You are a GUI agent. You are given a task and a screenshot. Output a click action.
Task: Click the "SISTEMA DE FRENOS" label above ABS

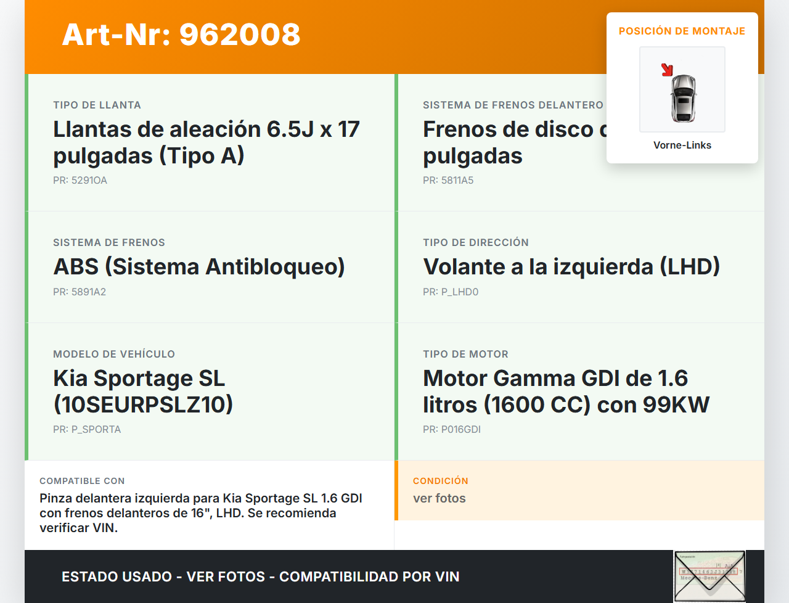tap(109, 242)
